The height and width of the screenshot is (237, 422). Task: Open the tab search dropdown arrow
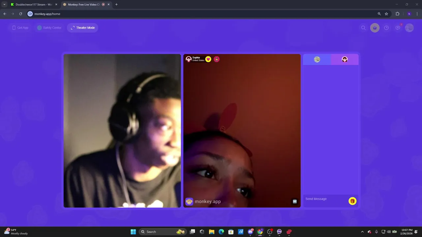pos(4,5)
